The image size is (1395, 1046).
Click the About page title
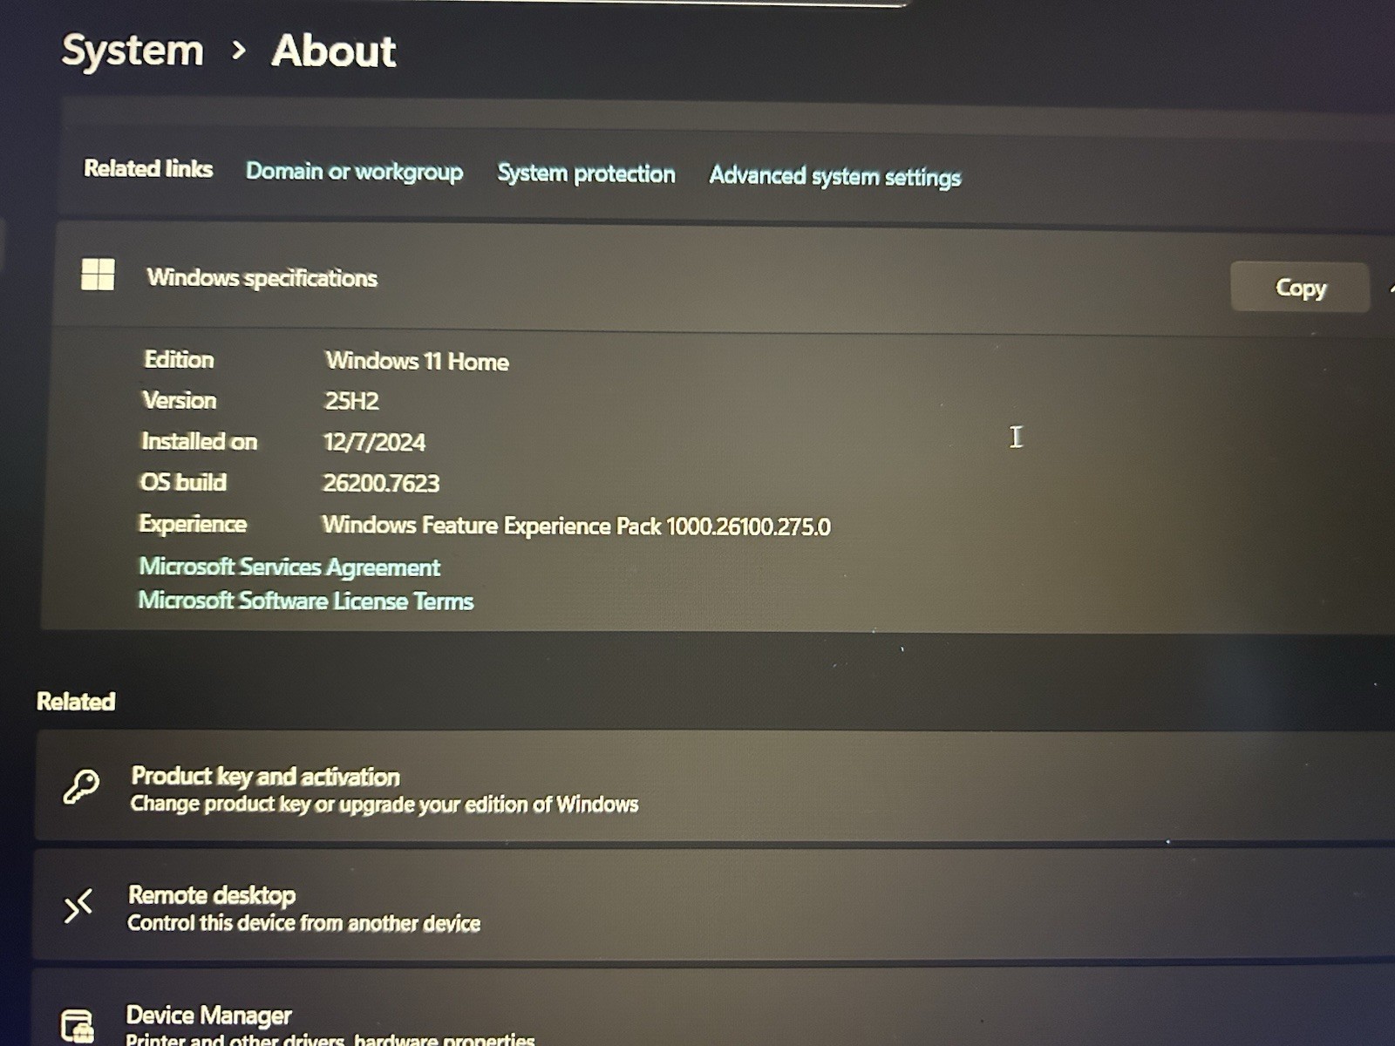[x=334, y=51]
